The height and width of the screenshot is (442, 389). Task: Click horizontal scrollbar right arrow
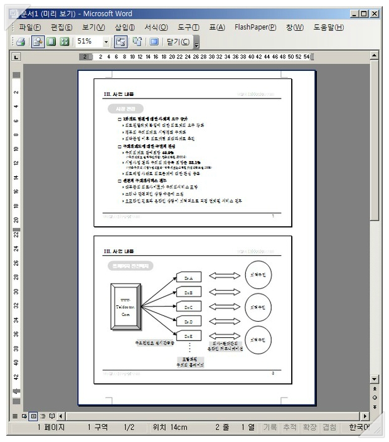[365, 416]
